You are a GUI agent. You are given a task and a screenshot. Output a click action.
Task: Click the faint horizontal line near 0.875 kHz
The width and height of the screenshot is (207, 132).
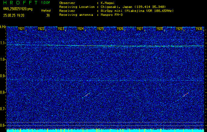click(105, 80)
